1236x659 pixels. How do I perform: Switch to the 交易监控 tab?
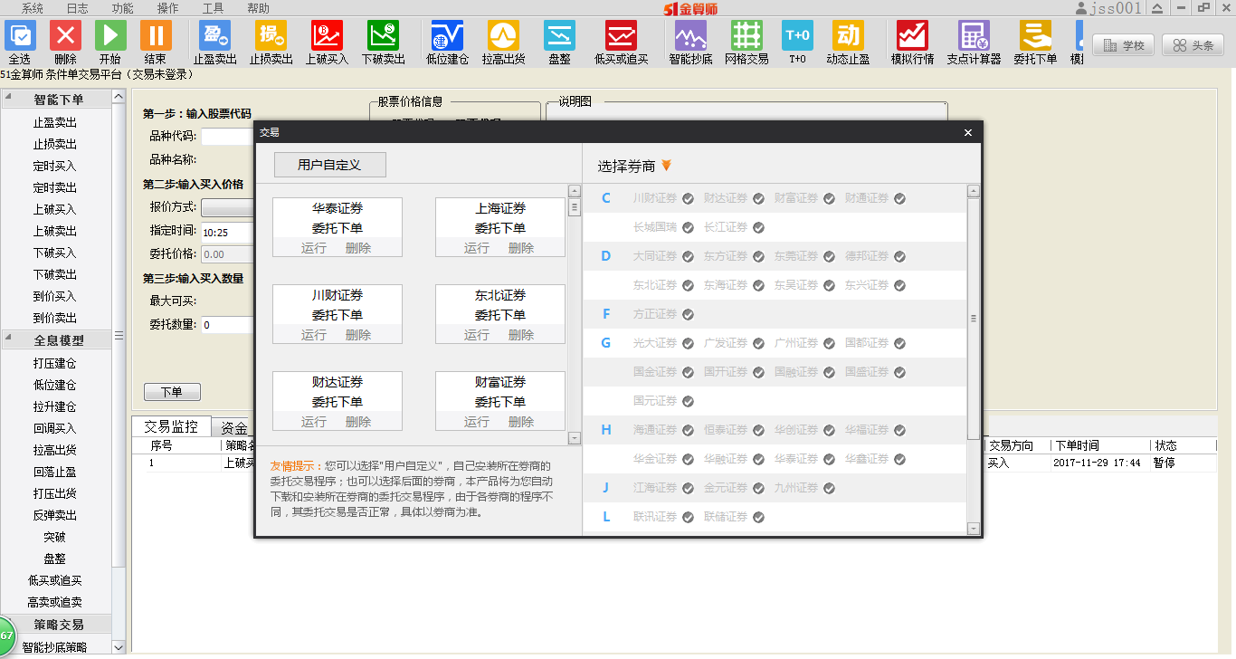pos(171,427)
